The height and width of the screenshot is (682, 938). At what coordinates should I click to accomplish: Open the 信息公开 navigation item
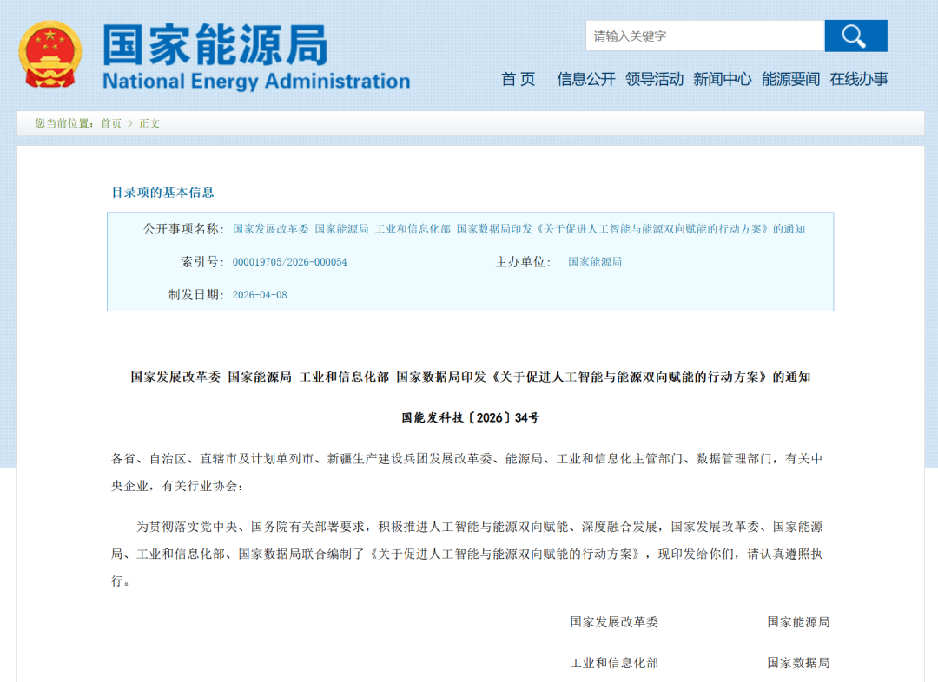585,79
